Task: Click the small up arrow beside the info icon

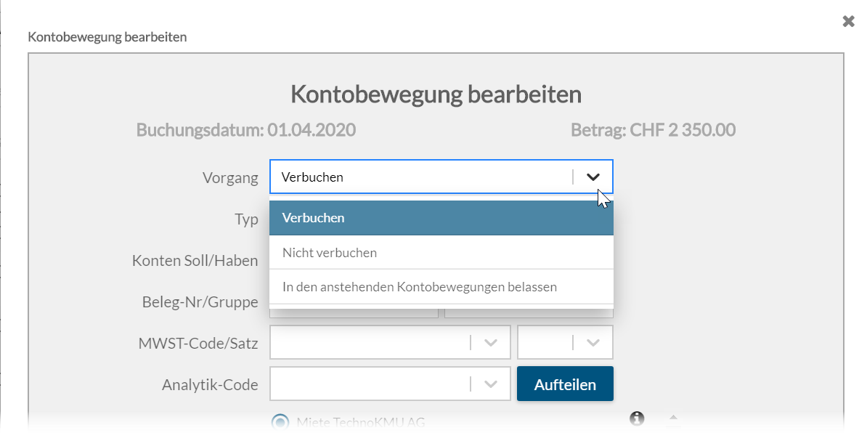Action: pyautogui.click(x=673, y=418)
